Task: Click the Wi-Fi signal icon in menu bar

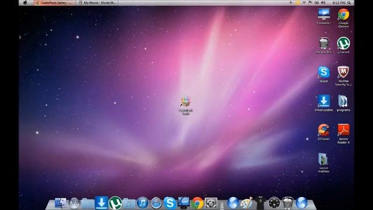Action: (x=304, y=3)
